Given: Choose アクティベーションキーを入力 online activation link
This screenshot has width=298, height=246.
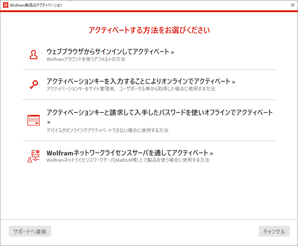Looking at the screenshot, I should (x=141, y=81).
